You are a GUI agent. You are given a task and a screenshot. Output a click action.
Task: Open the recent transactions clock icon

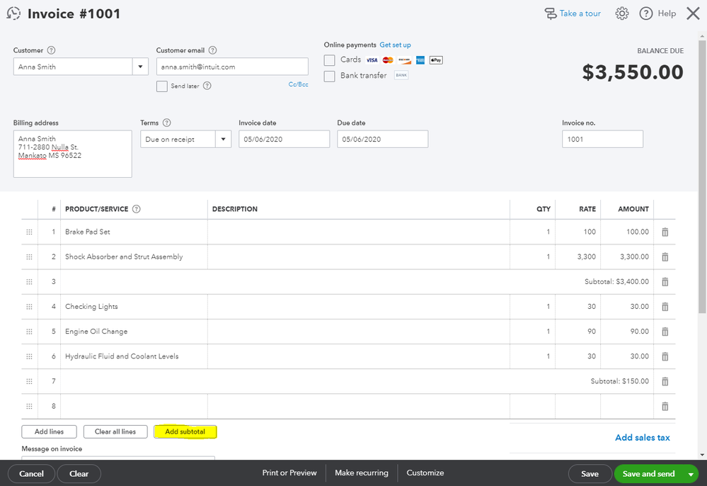(13, 13)
